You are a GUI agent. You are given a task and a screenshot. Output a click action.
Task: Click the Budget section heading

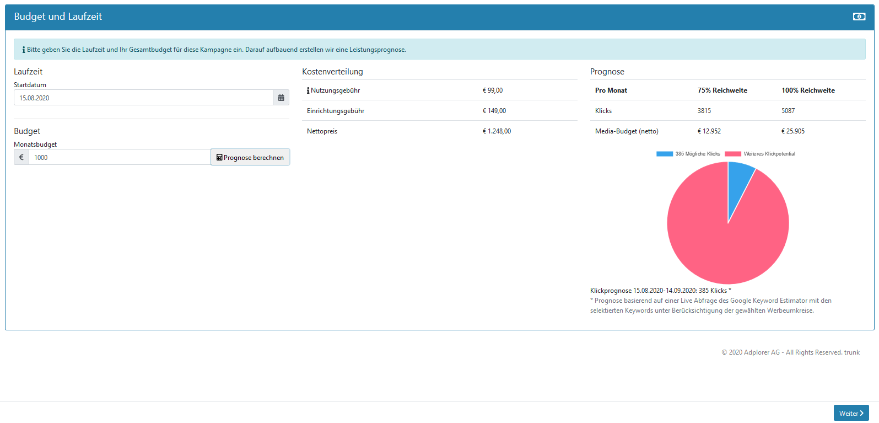pyautogui.click(x=27, y=131)
